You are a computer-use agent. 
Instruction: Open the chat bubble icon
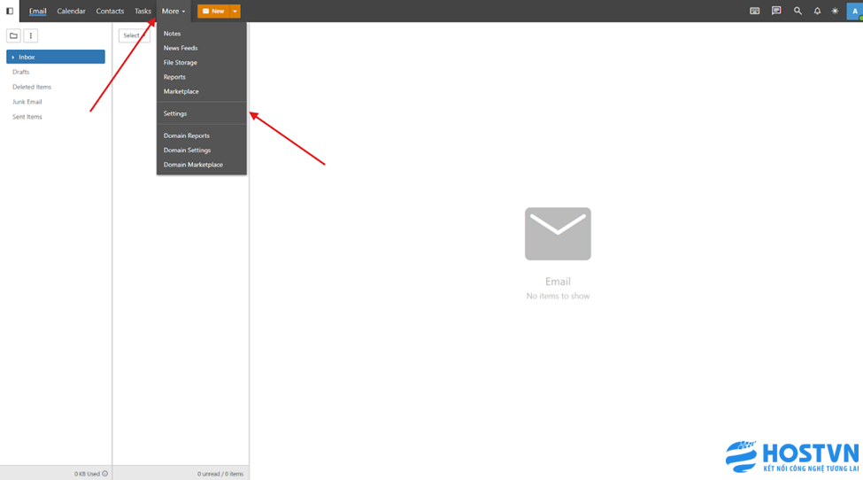point(776,12)
